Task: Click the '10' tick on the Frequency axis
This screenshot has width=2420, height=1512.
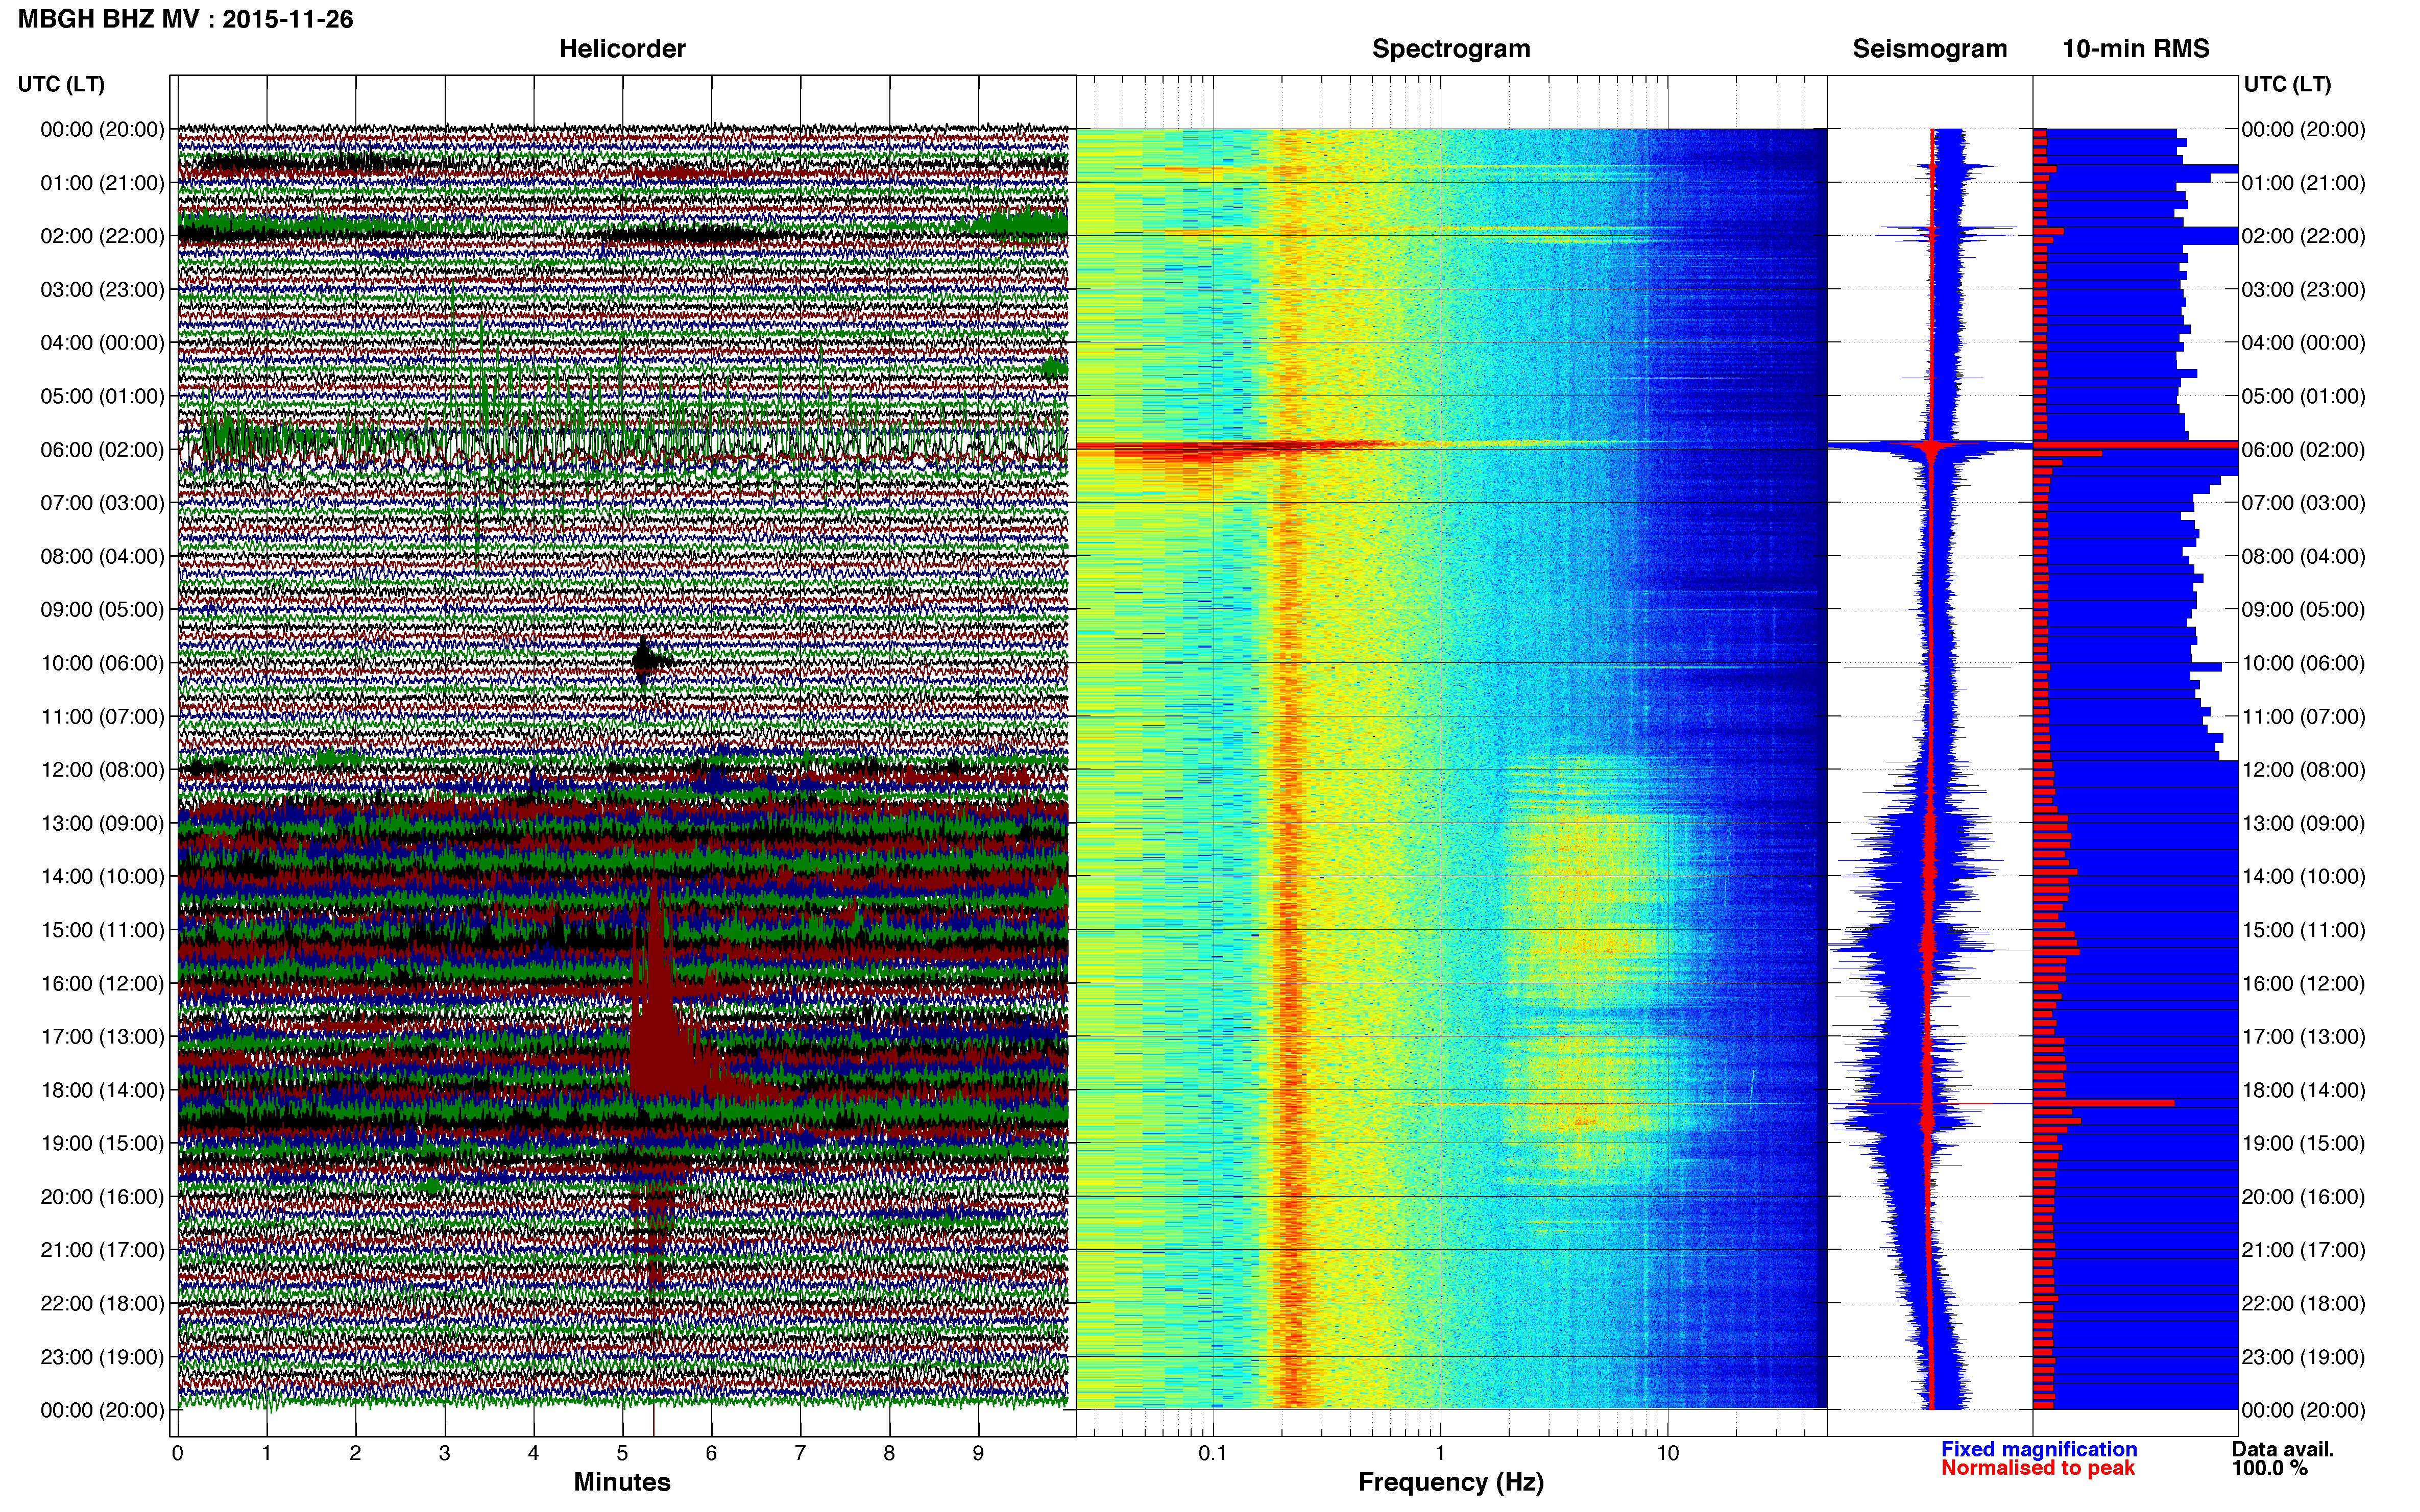Action: (x=1667, y=1453)
